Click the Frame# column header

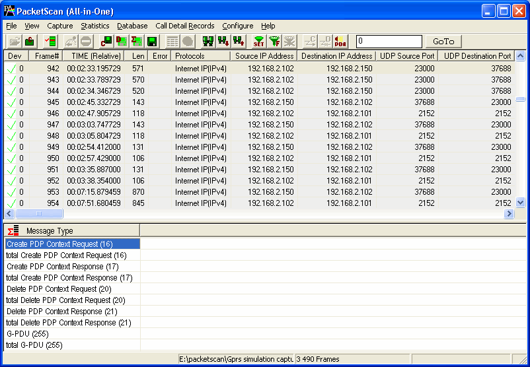click(46, 56)
